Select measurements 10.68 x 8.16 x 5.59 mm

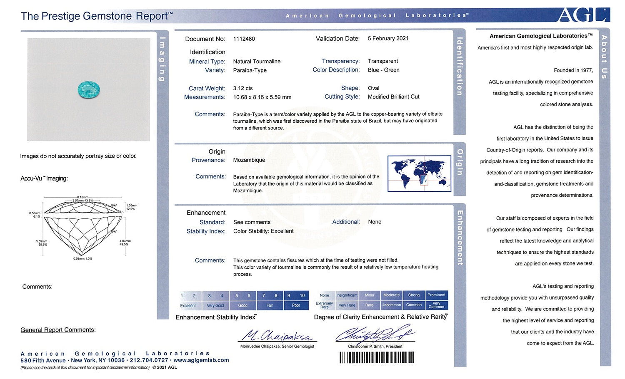[262, 97]
